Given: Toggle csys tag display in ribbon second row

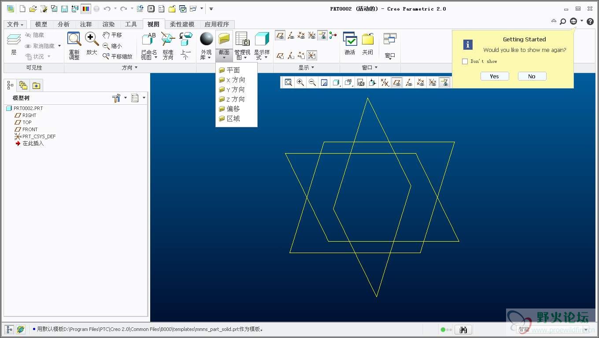Looking at the screenshot, I should tap(312, 55).
